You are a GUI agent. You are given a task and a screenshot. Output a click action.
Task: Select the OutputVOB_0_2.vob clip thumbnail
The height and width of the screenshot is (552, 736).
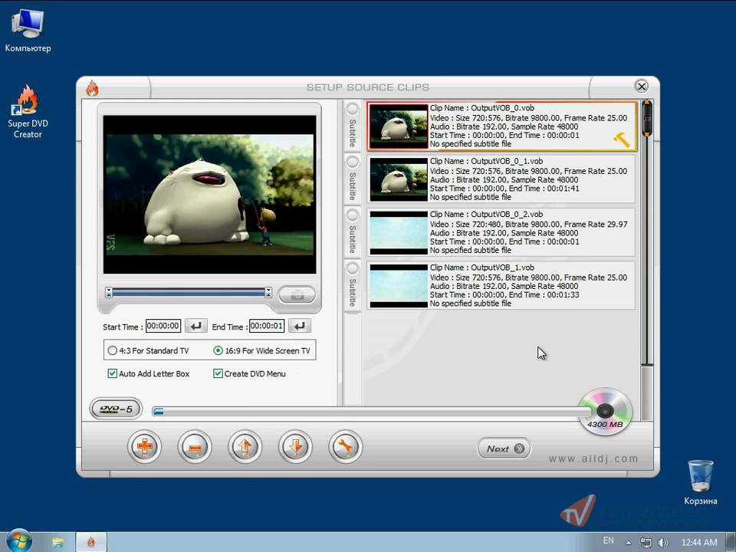pos(399,233)
